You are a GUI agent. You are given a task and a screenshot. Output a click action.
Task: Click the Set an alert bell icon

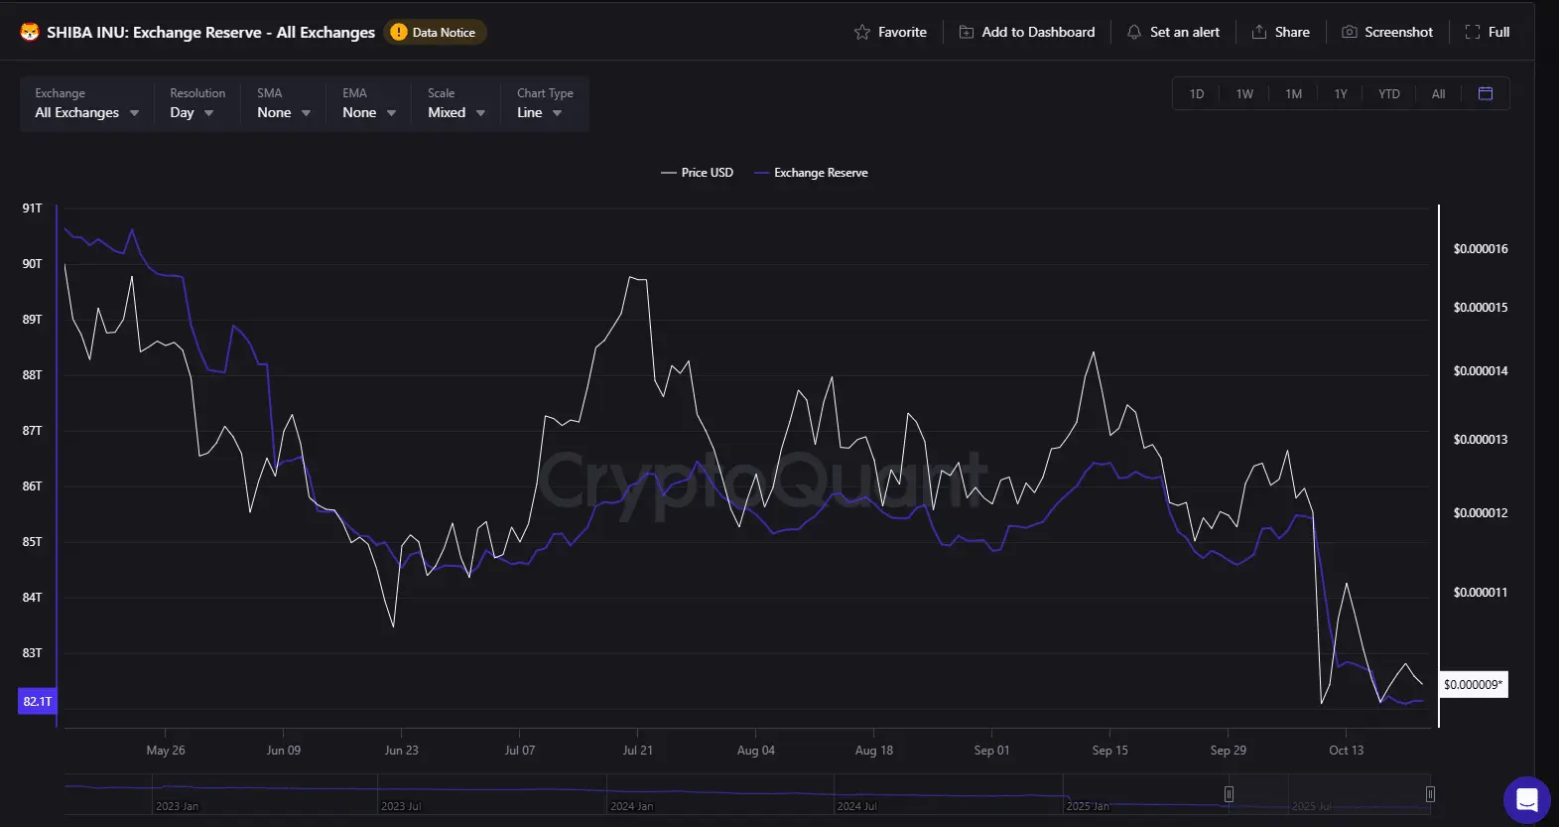(x=1133, y=33)
